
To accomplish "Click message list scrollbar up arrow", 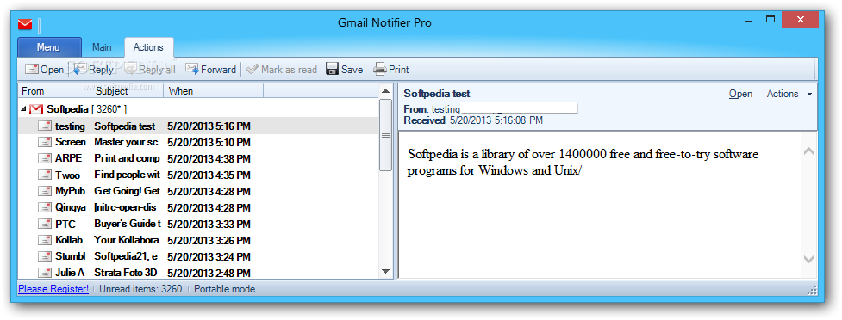I will (385, 91).
